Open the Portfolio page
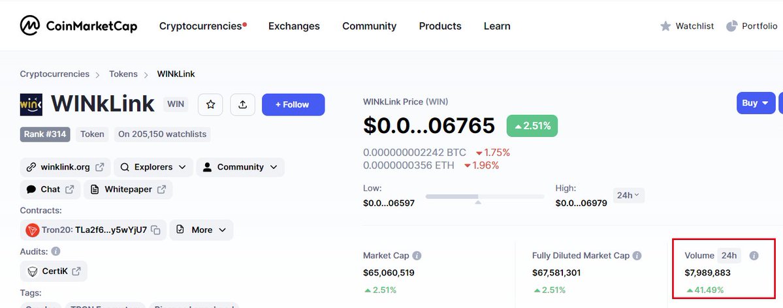Screen dimensions: 783x308 tap(752, 26)
